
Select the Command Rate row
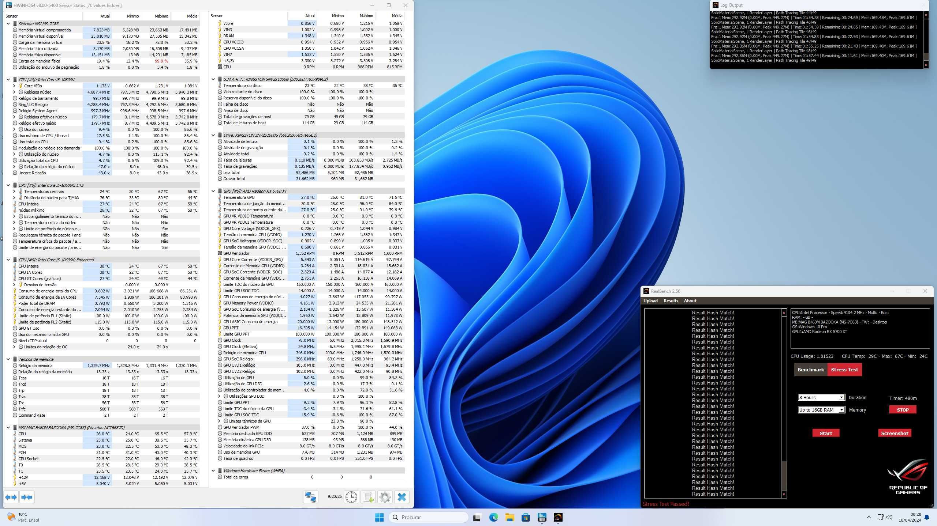coord(105,415)
